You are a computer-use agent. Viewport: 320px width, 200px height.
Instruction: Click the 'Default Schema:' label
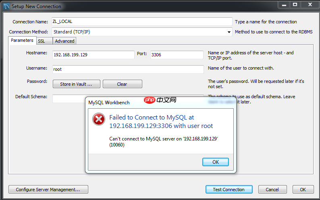point(31,97)
